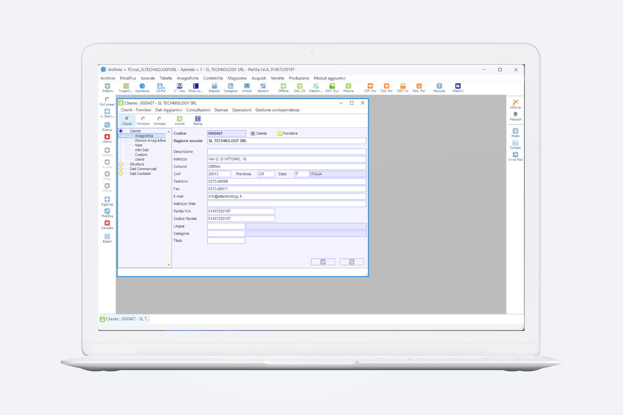Select Storico Anagrafica tree item
Viewport: 623px width, 415px height.
click(150, 140)
